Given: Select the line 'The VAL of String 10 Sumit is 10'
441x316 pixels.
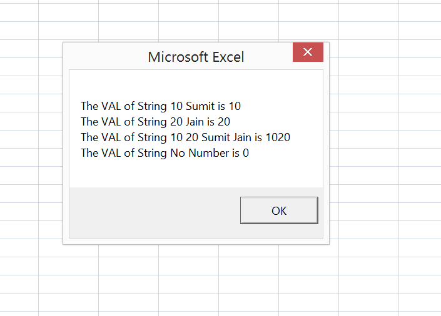Looking at the screenshot, I should pos(161,106).
